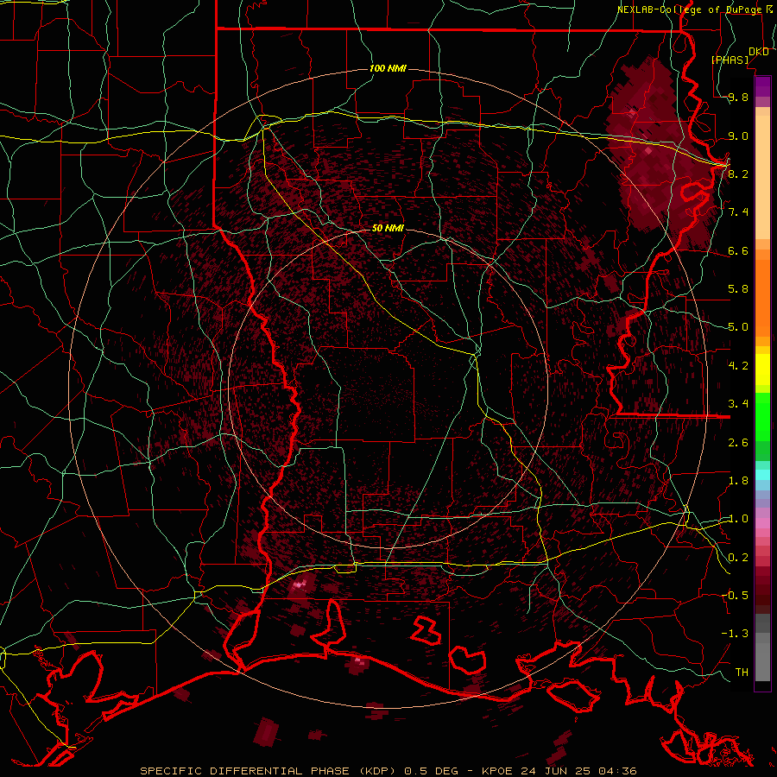Viewport: 777px width, 777px height.
Task: Click the KDP echo patch on the southern coastline
Action: point(357,664)
